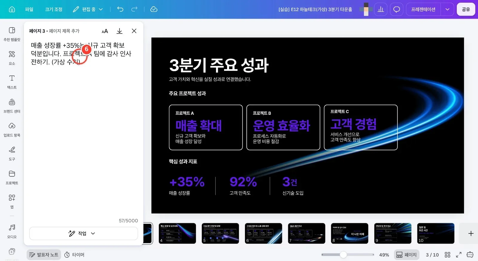Select the 57/5000 character count

coord(128,221)
